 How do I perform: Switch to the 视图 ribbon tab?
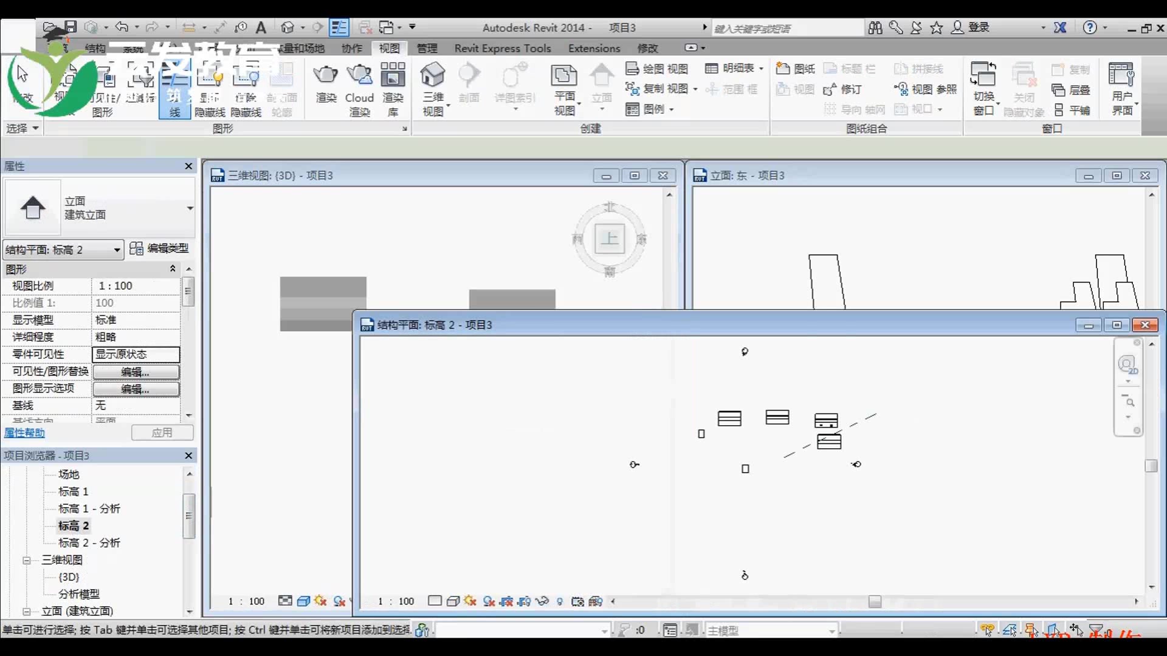(388, 48)
